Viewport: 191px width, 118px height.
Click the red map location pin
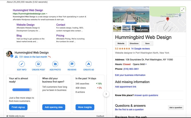(x=168, y=19)
